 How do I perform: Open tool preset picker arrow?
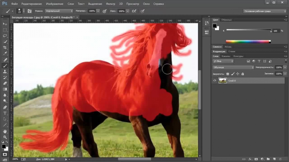click(x=12, y=11)
